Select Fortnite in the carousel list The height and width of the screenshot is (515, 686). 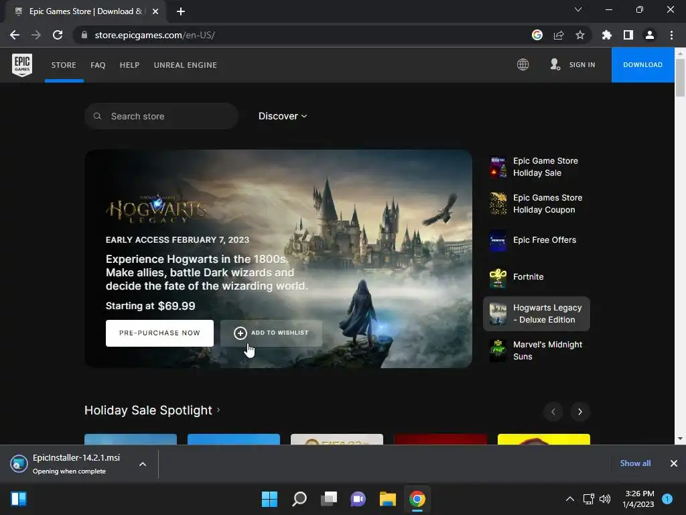(x=537, y=277)
